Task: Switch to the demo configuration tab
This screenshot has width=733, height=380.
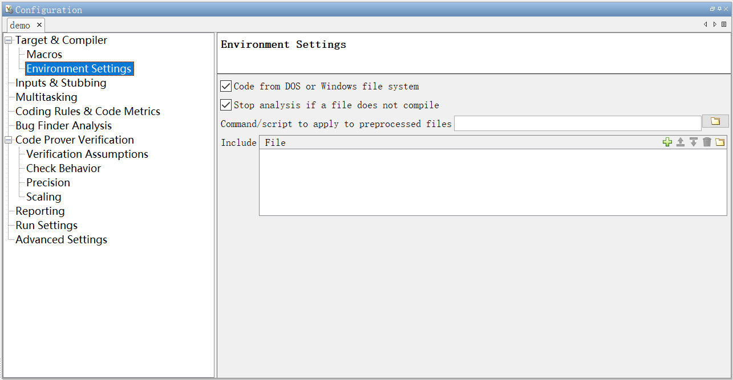Action: click(x=21, y=24)
